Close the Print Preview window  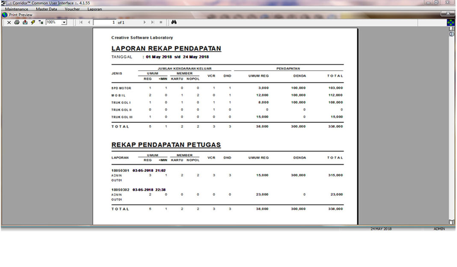coord(448,14)
